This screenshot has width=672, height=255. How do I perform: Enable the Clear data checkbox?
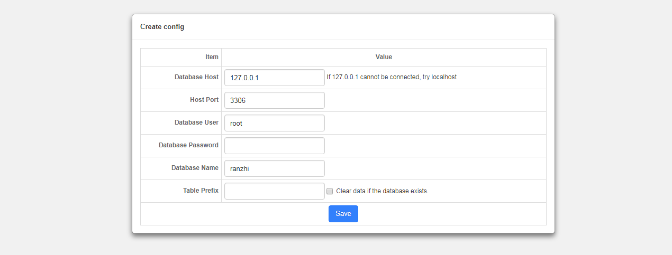click(330, 191)
